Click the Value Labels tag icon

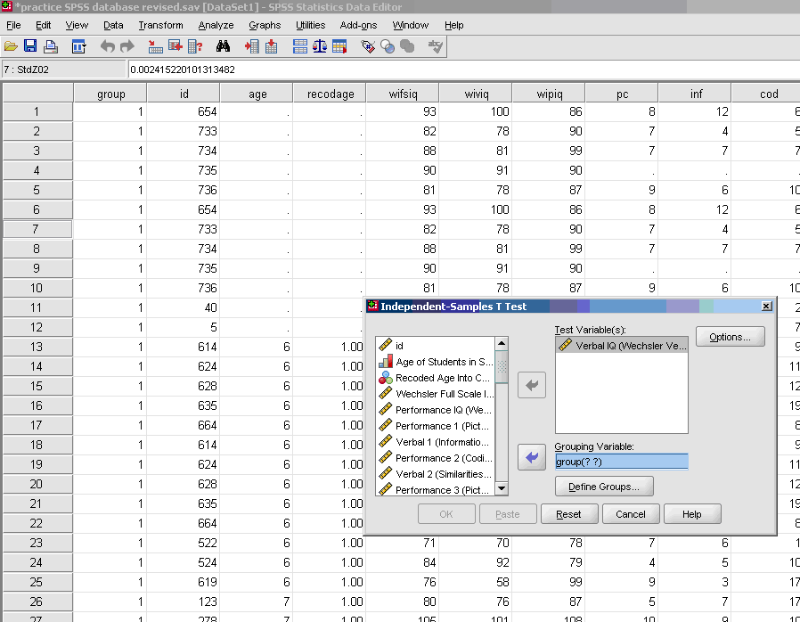point(368,45)
